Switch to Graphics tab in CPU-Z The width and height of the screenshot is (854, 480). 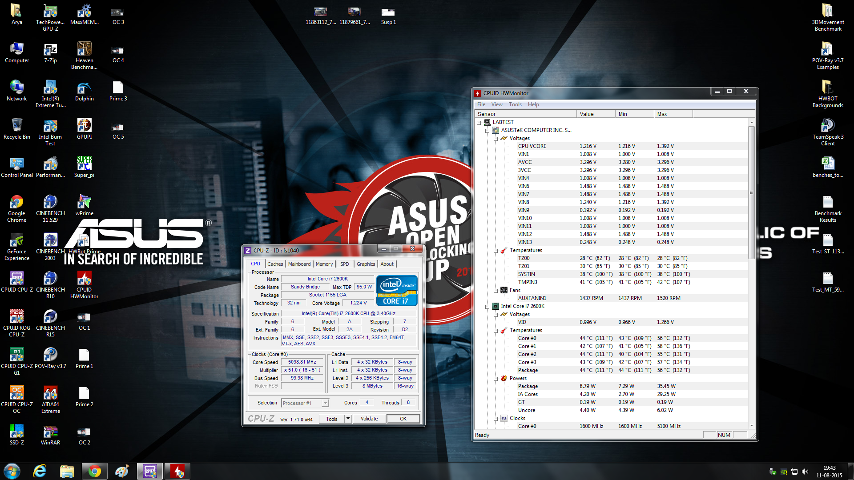click(x=366, y=264)
